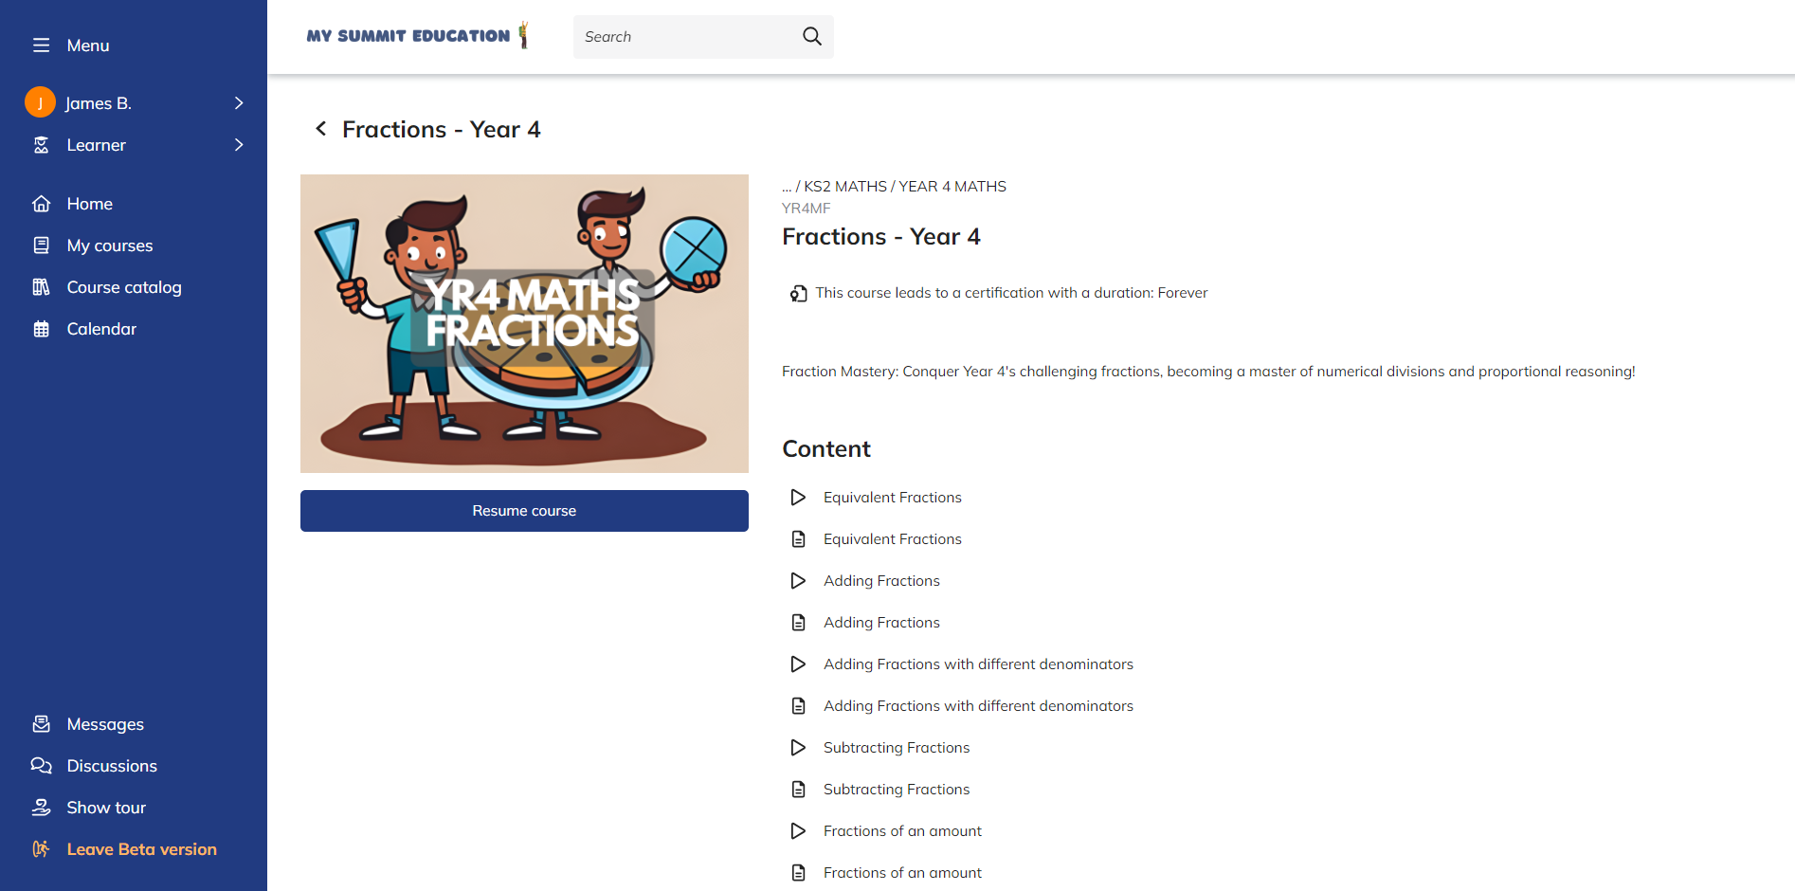Click the YR4 Maths Fractions course thumbnail
The height and width of the screenshot is (891, 1795).
[x=524, y=323]
